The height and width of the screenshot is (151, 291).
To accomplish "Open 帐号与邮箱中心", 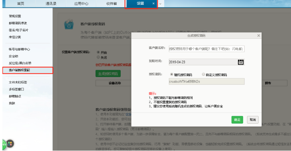I will pos(19,49).
